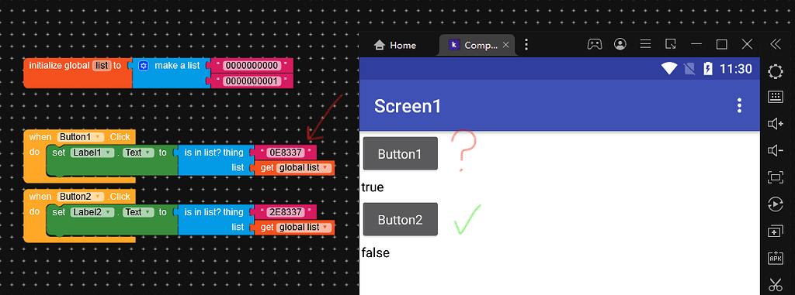
Task: Open the three-dot menu next to tabs
Action: point(526,45)
